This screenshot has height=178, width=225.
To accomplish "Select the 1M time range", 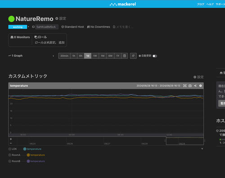I will pyautogui.click(x=103, y=56).
